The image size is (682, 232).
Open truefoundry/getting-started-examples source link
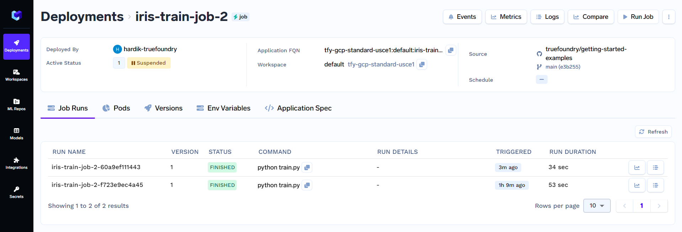[586, 53]
